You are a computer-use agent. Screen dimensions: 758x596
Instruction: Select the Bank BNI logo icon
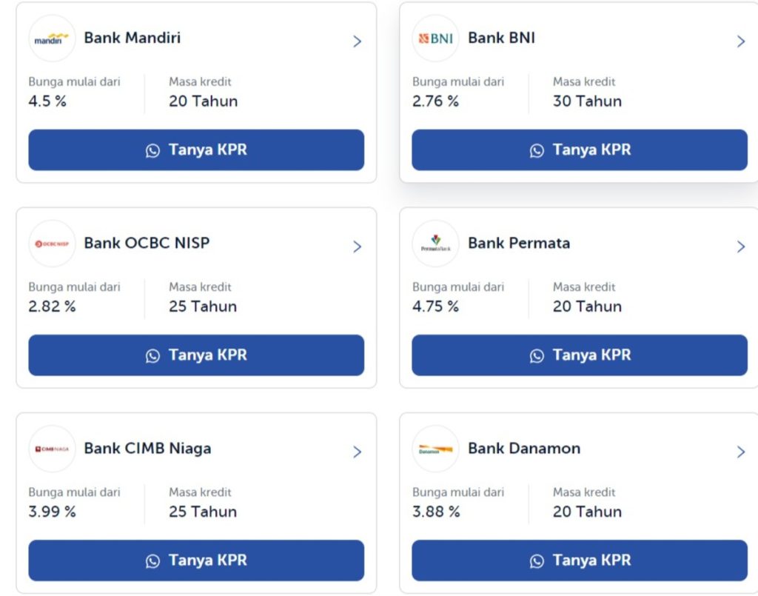[x=435, y=38]
